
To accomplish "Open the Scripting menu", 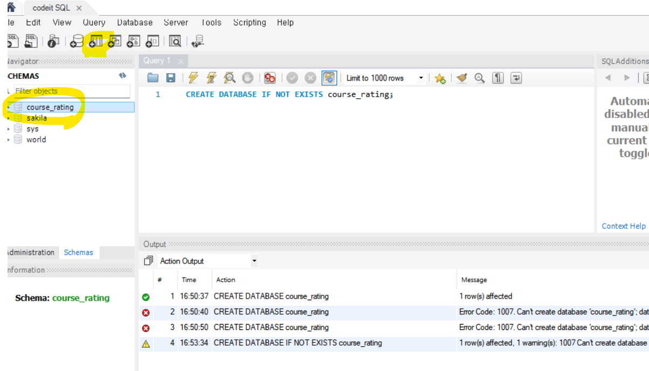I will pos(249,22).
